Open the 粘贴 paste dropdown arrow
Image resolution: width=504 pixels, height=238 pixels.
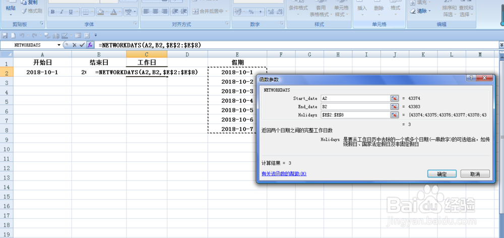click(x=11, y=15)
